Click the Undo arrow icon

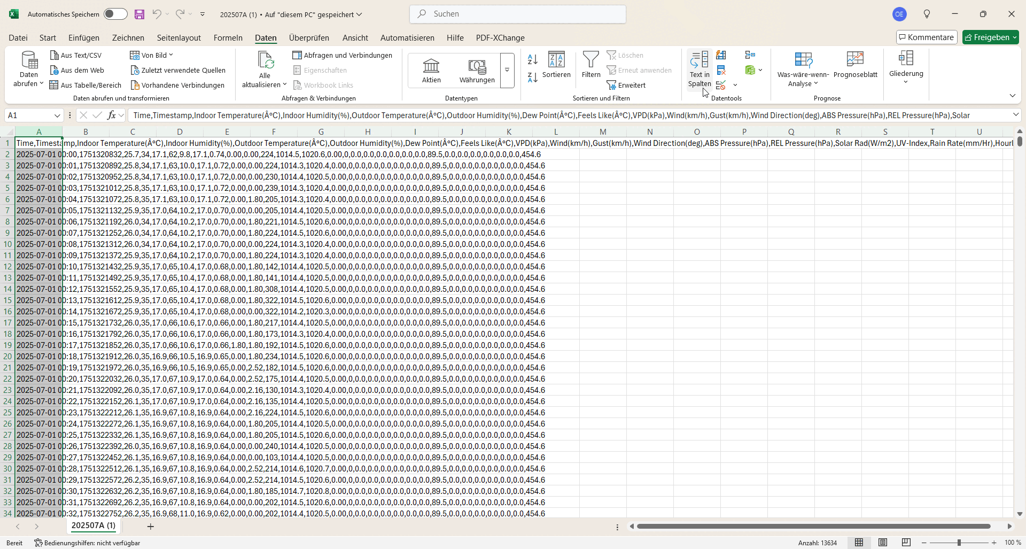pyautogui.click(x=157, y=14)
